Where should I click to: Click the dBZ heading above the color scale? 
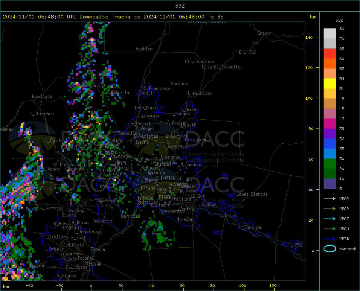point(339,20)
